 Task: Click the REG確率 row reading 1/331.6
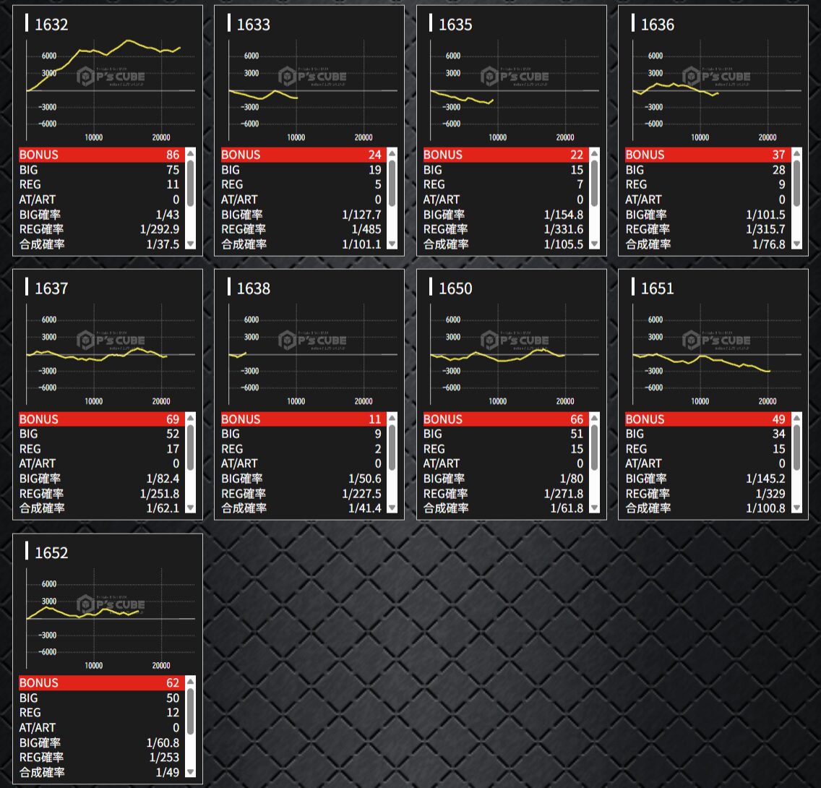tap(503, 229)
